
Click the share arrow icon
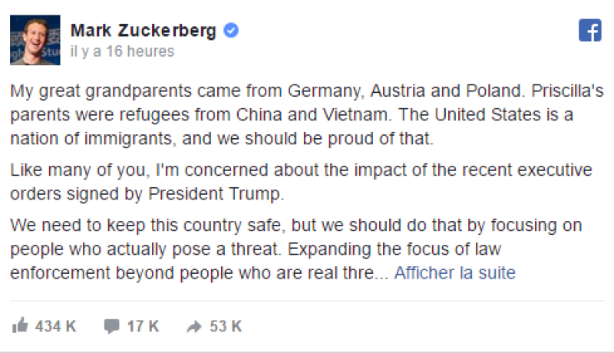tap(194, 326)
